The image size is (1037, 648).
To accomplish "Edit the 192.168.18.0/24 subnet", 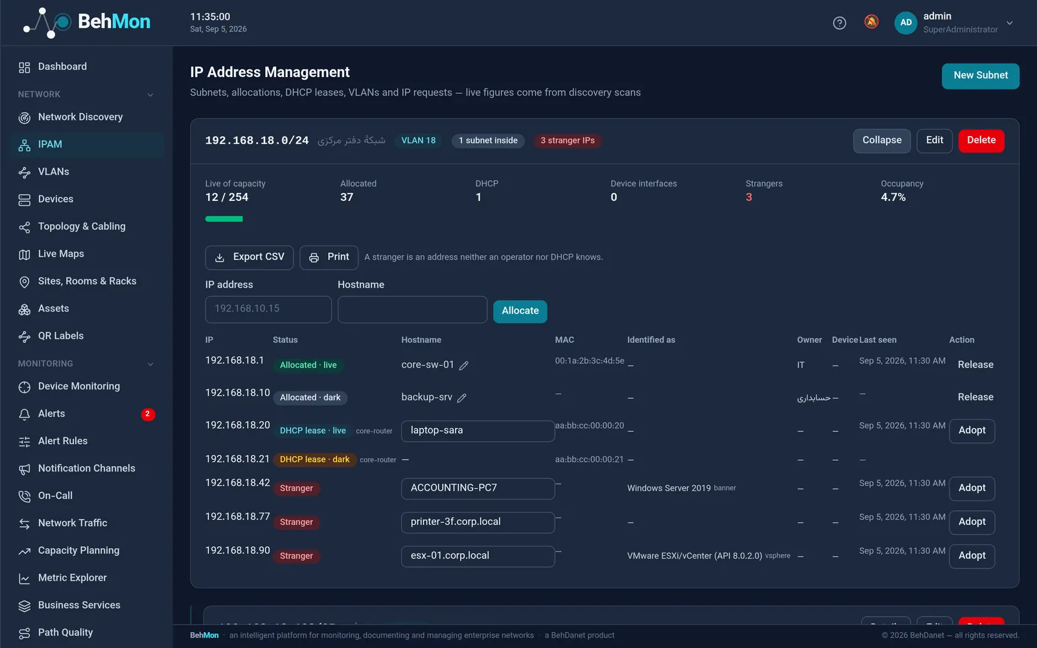I will [934, 141].
